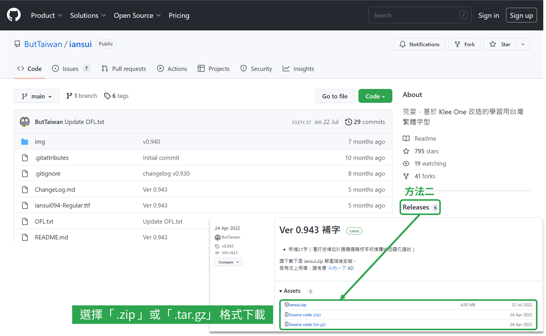
Task: Open the .gitattributes file
Action: pyautogui.click(x=52, y=158)
